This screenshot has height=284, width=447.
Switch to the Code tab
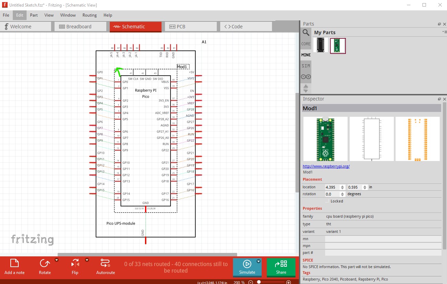coord(246,27)
